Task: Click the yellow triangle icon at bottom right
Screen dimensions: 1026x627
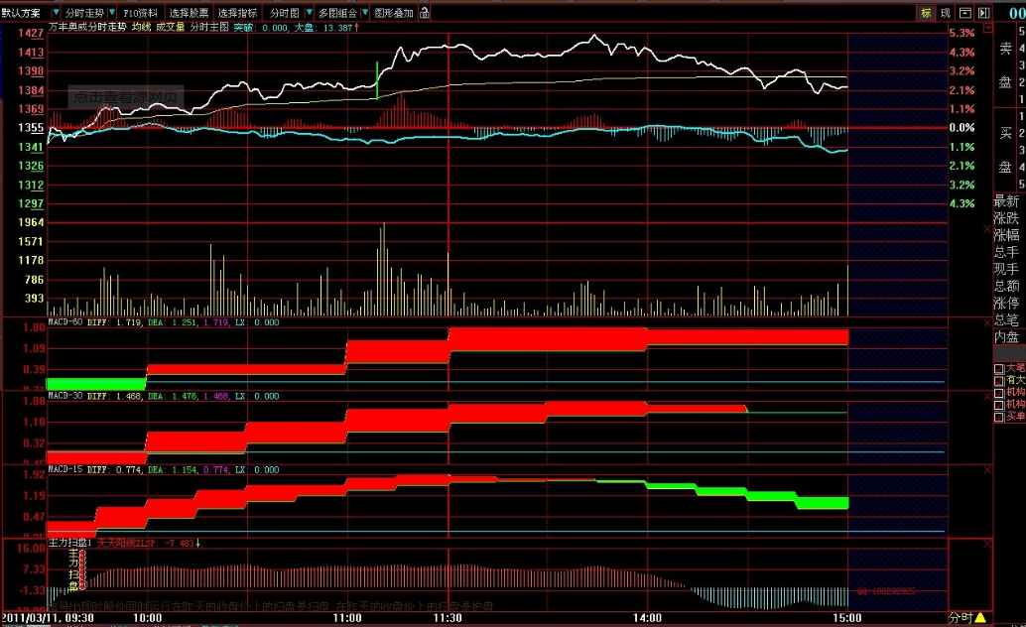Action: tap(980, 617)
